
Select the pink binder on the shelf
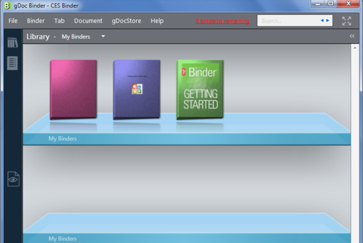(73, 90)
